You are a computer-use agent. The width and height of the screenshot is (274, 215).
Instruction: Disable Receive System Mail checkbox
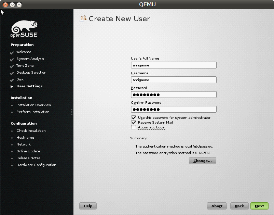134,122
